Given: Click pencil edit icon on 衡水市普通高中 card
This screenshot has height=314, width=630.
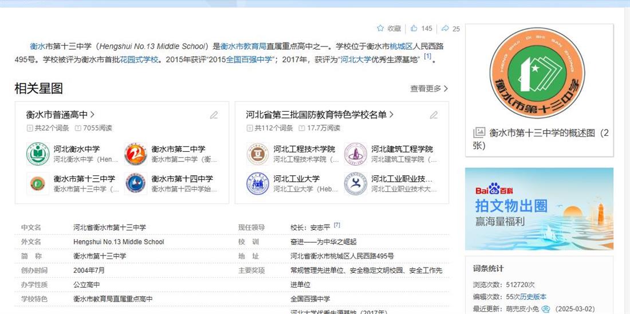Looking at the screenshot, I should (x=214, y=115).
